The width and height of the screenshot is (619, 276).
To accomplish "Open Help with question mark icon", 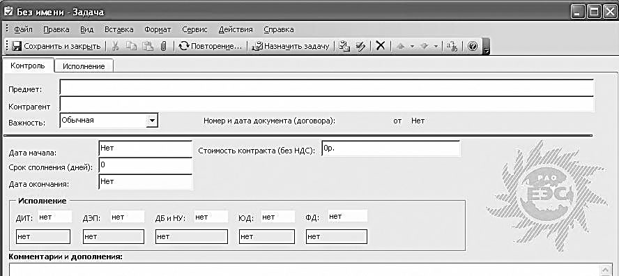I will click(x=473, y=46).
